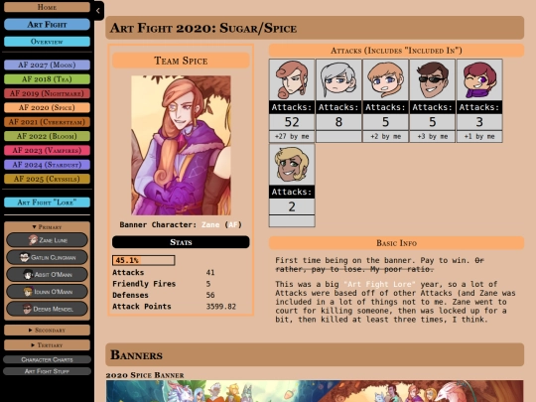Image resolution: width=536 pixels, height=402 pixels.
Task: Click the "+3 by me" note
Action: [432, 136]
